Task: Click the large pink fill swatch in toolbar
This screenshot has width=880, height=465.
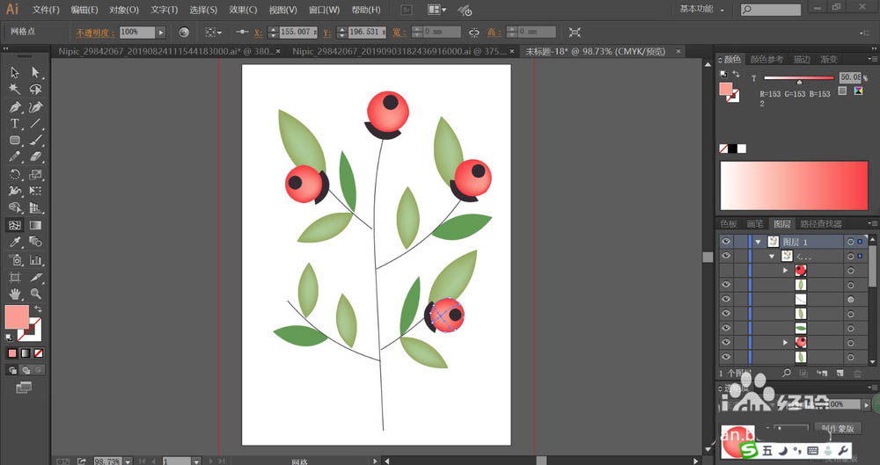Action: pyautogui.click(x=17, y=317)
